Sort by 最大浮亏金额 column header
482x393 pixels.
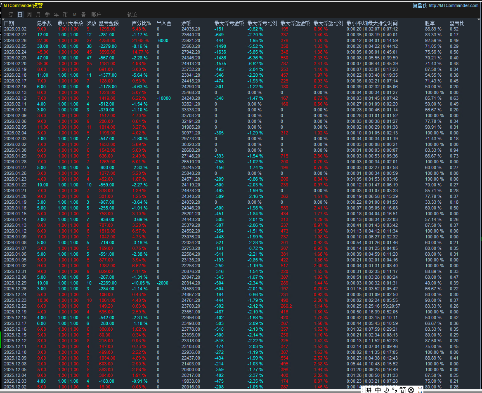[x=229, y=23]
